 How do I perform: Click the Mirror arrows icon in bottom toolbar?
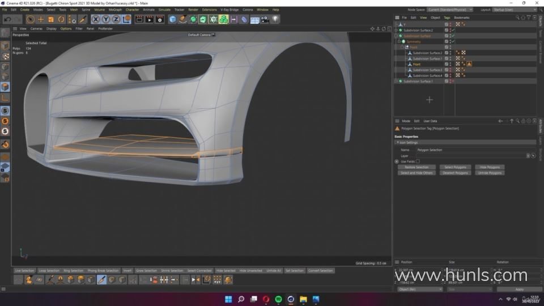[x=195, y=279]
